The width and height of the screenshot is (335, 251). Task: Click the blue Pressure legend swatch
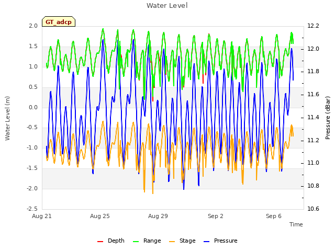tap(207, 242)
